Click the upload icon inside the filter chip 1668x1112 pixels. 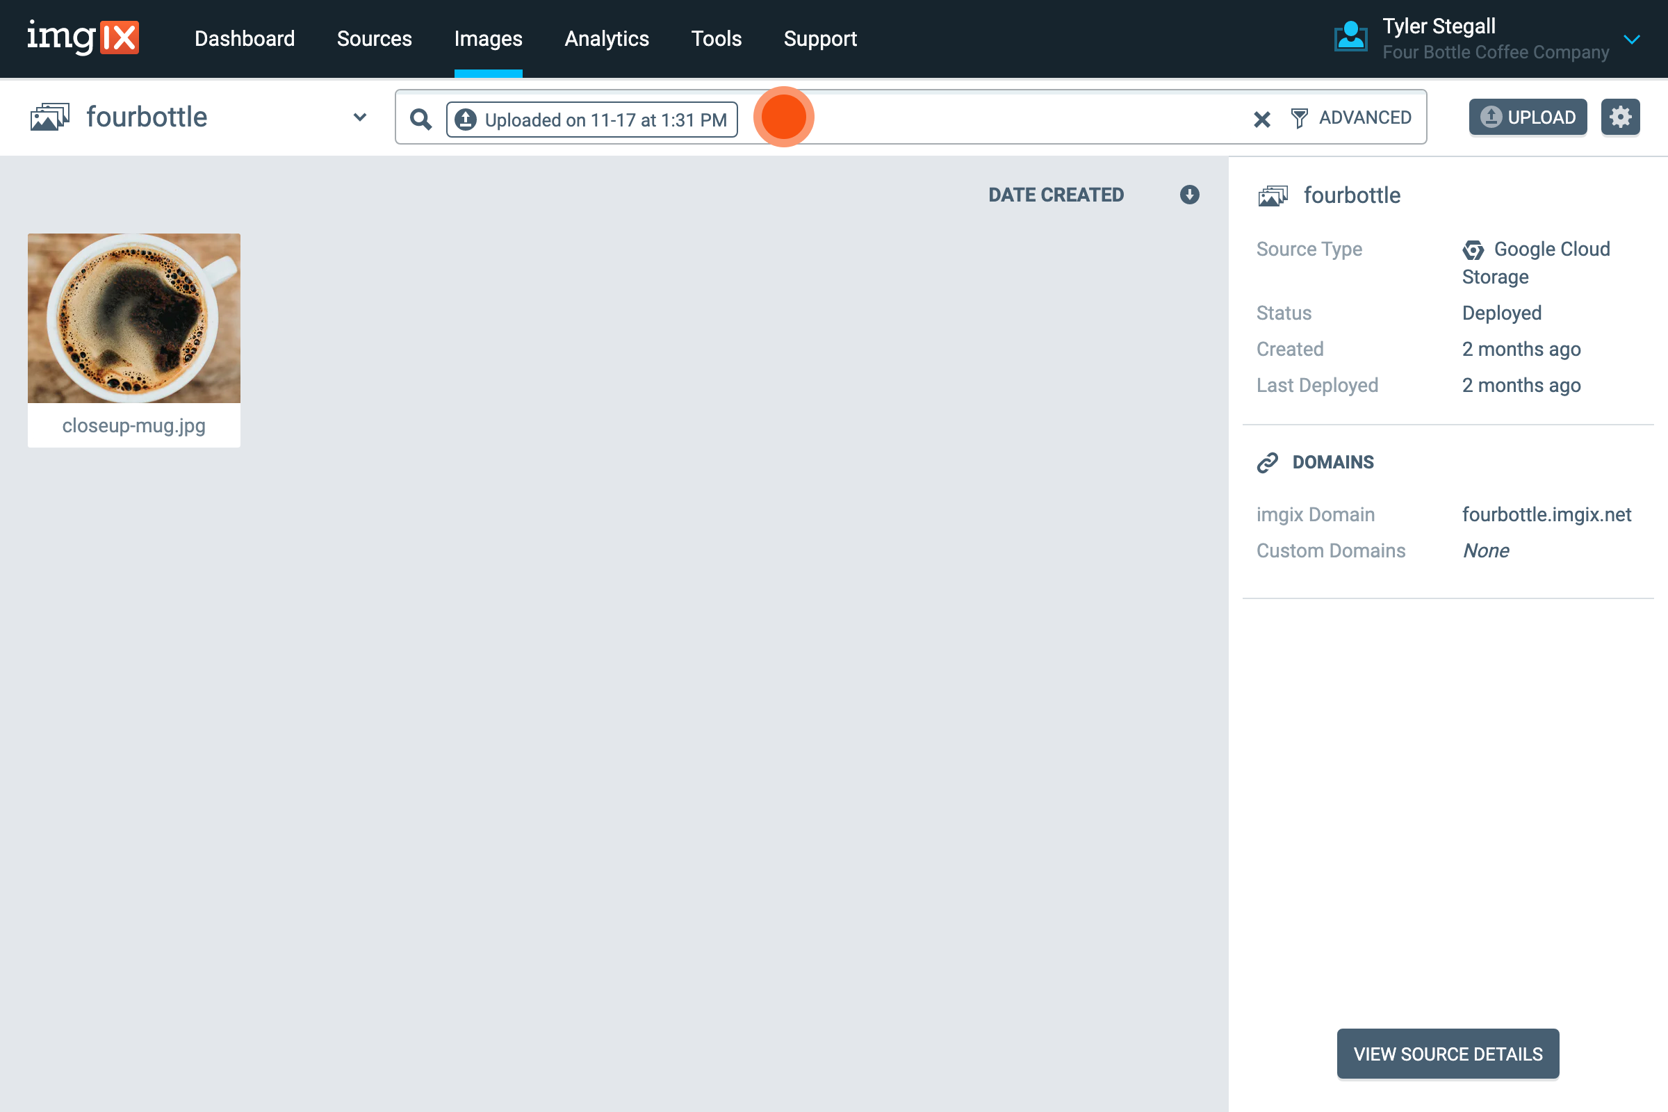tap(466, 119)
